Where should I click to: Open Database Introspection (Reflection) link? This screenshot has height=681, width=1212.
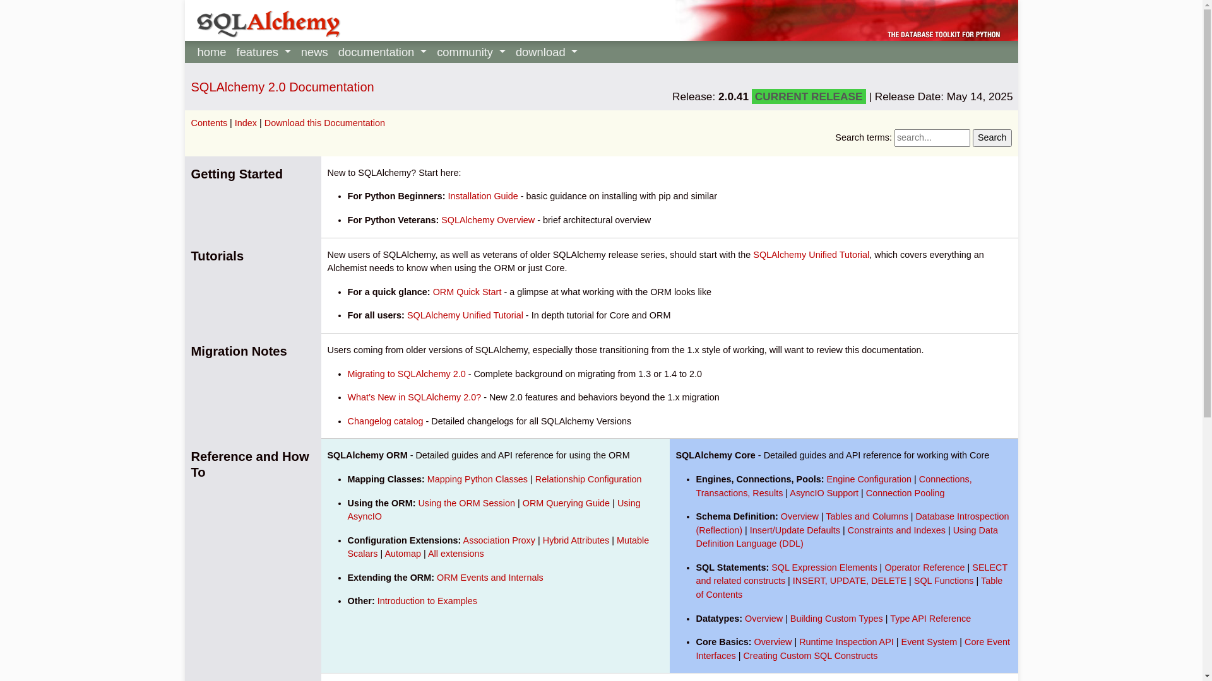[x=962, y=516]
